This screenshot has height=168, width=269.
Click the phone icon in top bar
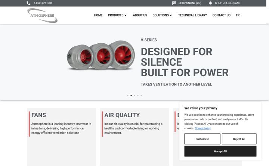tap(28, 3)
